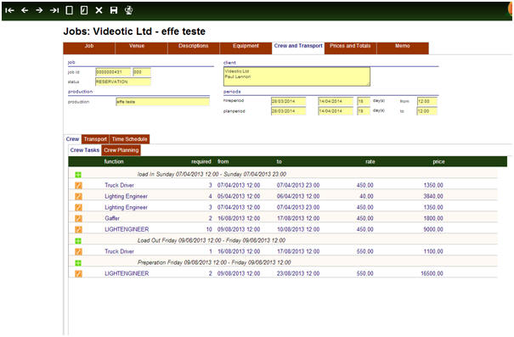Edit Truck Driver row priced 1350.00
The width and height of the screenshot is (514, 337).
click(x=78, y=186)
